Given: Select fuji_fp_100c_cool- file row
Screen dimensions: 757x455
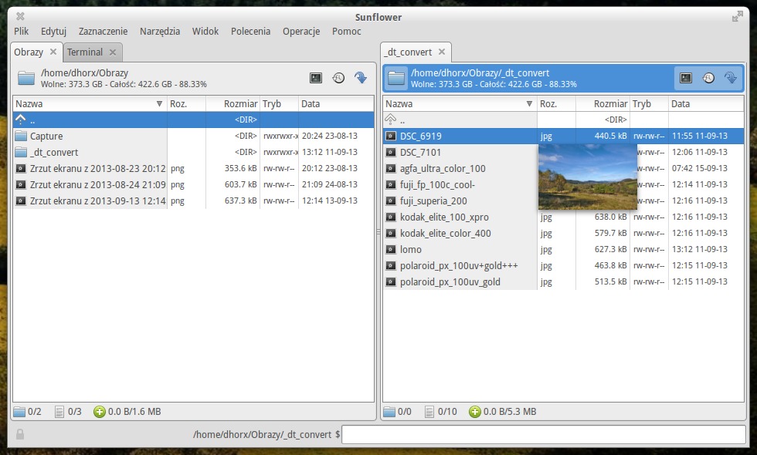Looking at the screenshot, I should (x=563, y=184).
